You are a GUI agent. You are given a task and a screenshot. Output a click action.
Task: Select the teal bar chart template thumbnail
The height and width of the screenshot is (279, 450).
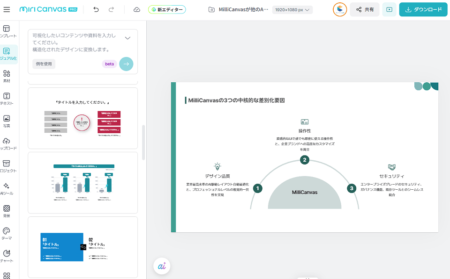[82, 183]
